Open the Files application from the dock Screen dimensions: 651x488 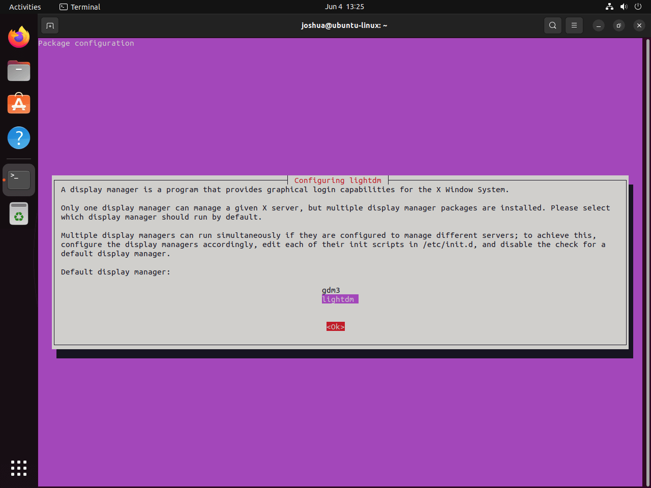tap(18, 71)
